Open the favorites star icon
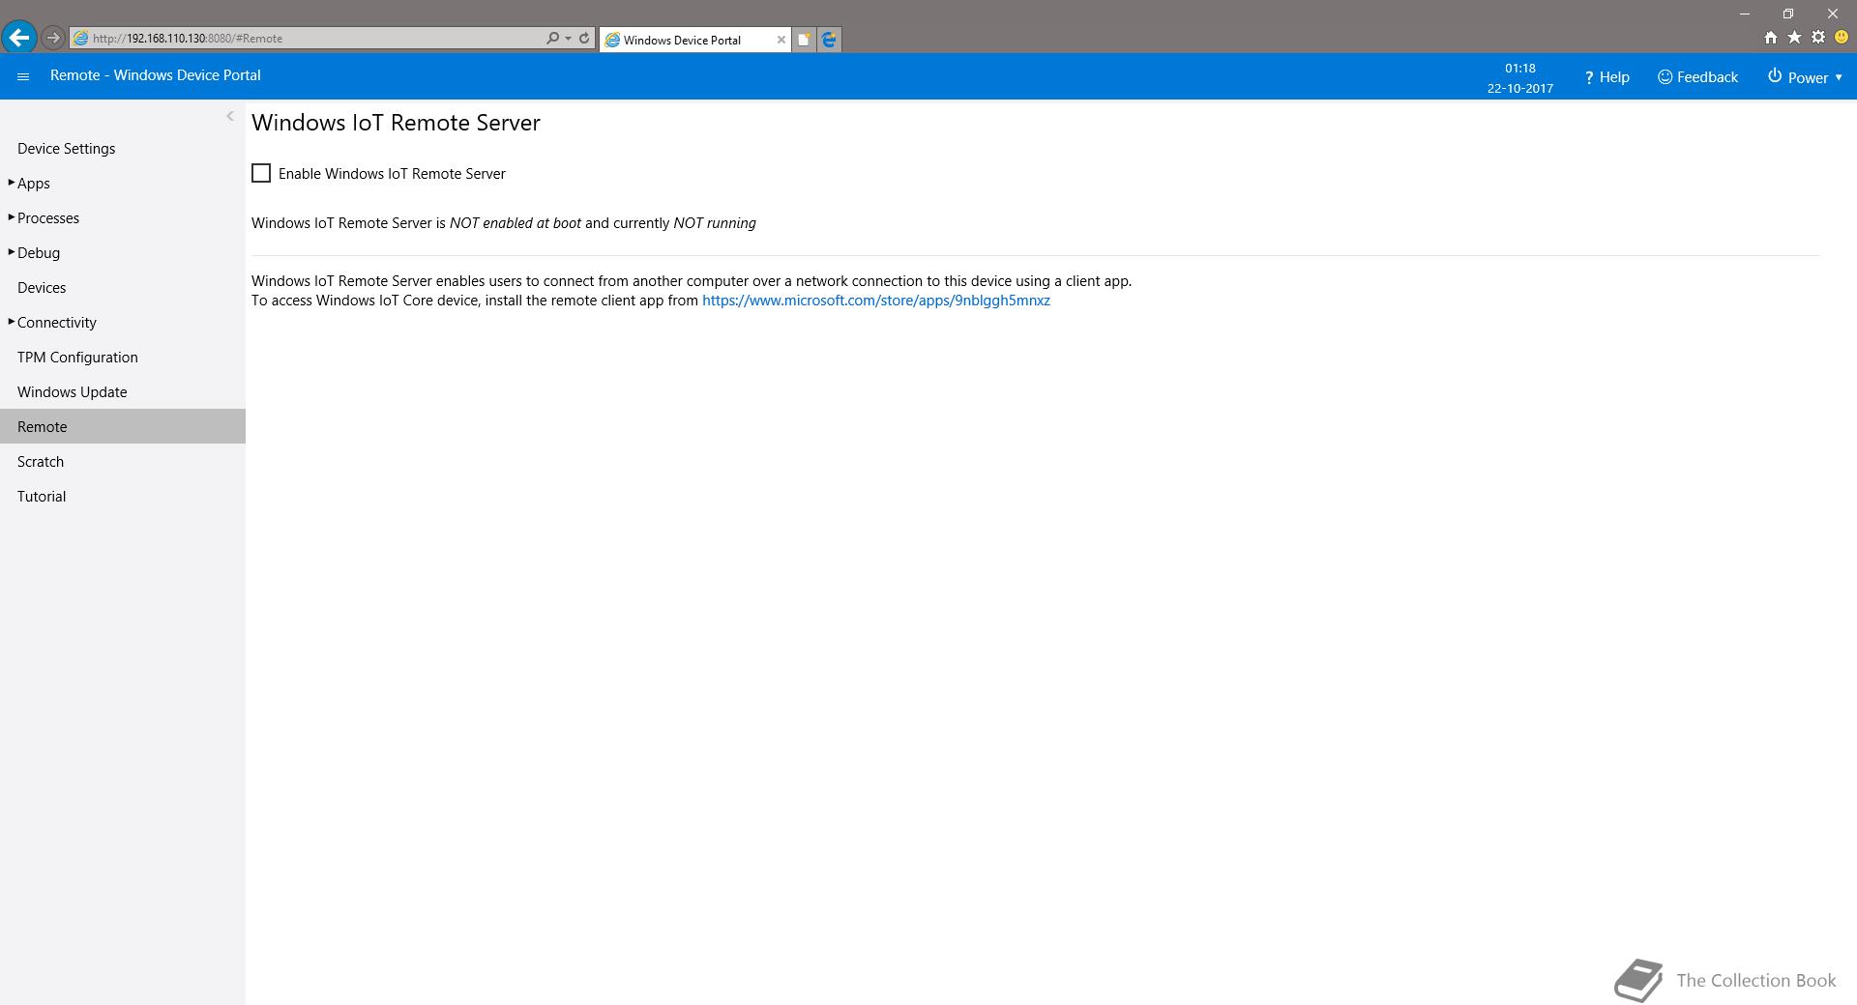The image size is (1857, 1005). click(x=1794, y=38)
